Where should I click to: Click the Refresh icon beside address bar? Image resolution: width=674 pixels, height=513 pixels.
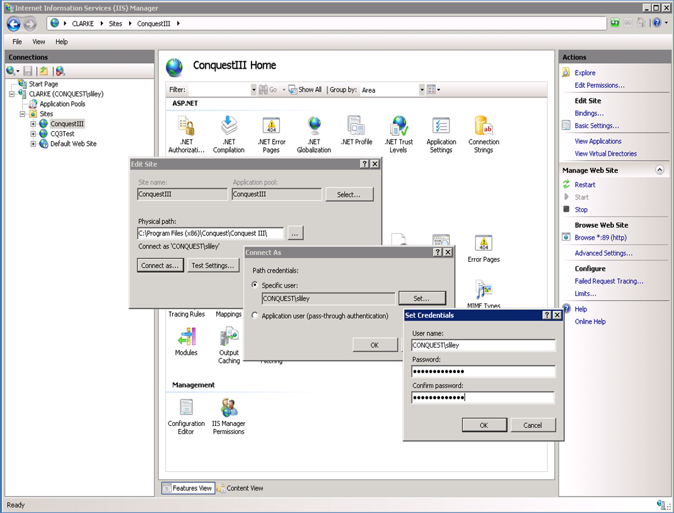(615, 23)
